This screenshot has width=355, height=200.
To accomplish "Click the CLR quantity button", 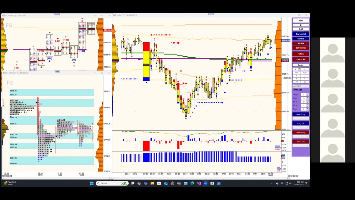I will click(x=305, y=72).
